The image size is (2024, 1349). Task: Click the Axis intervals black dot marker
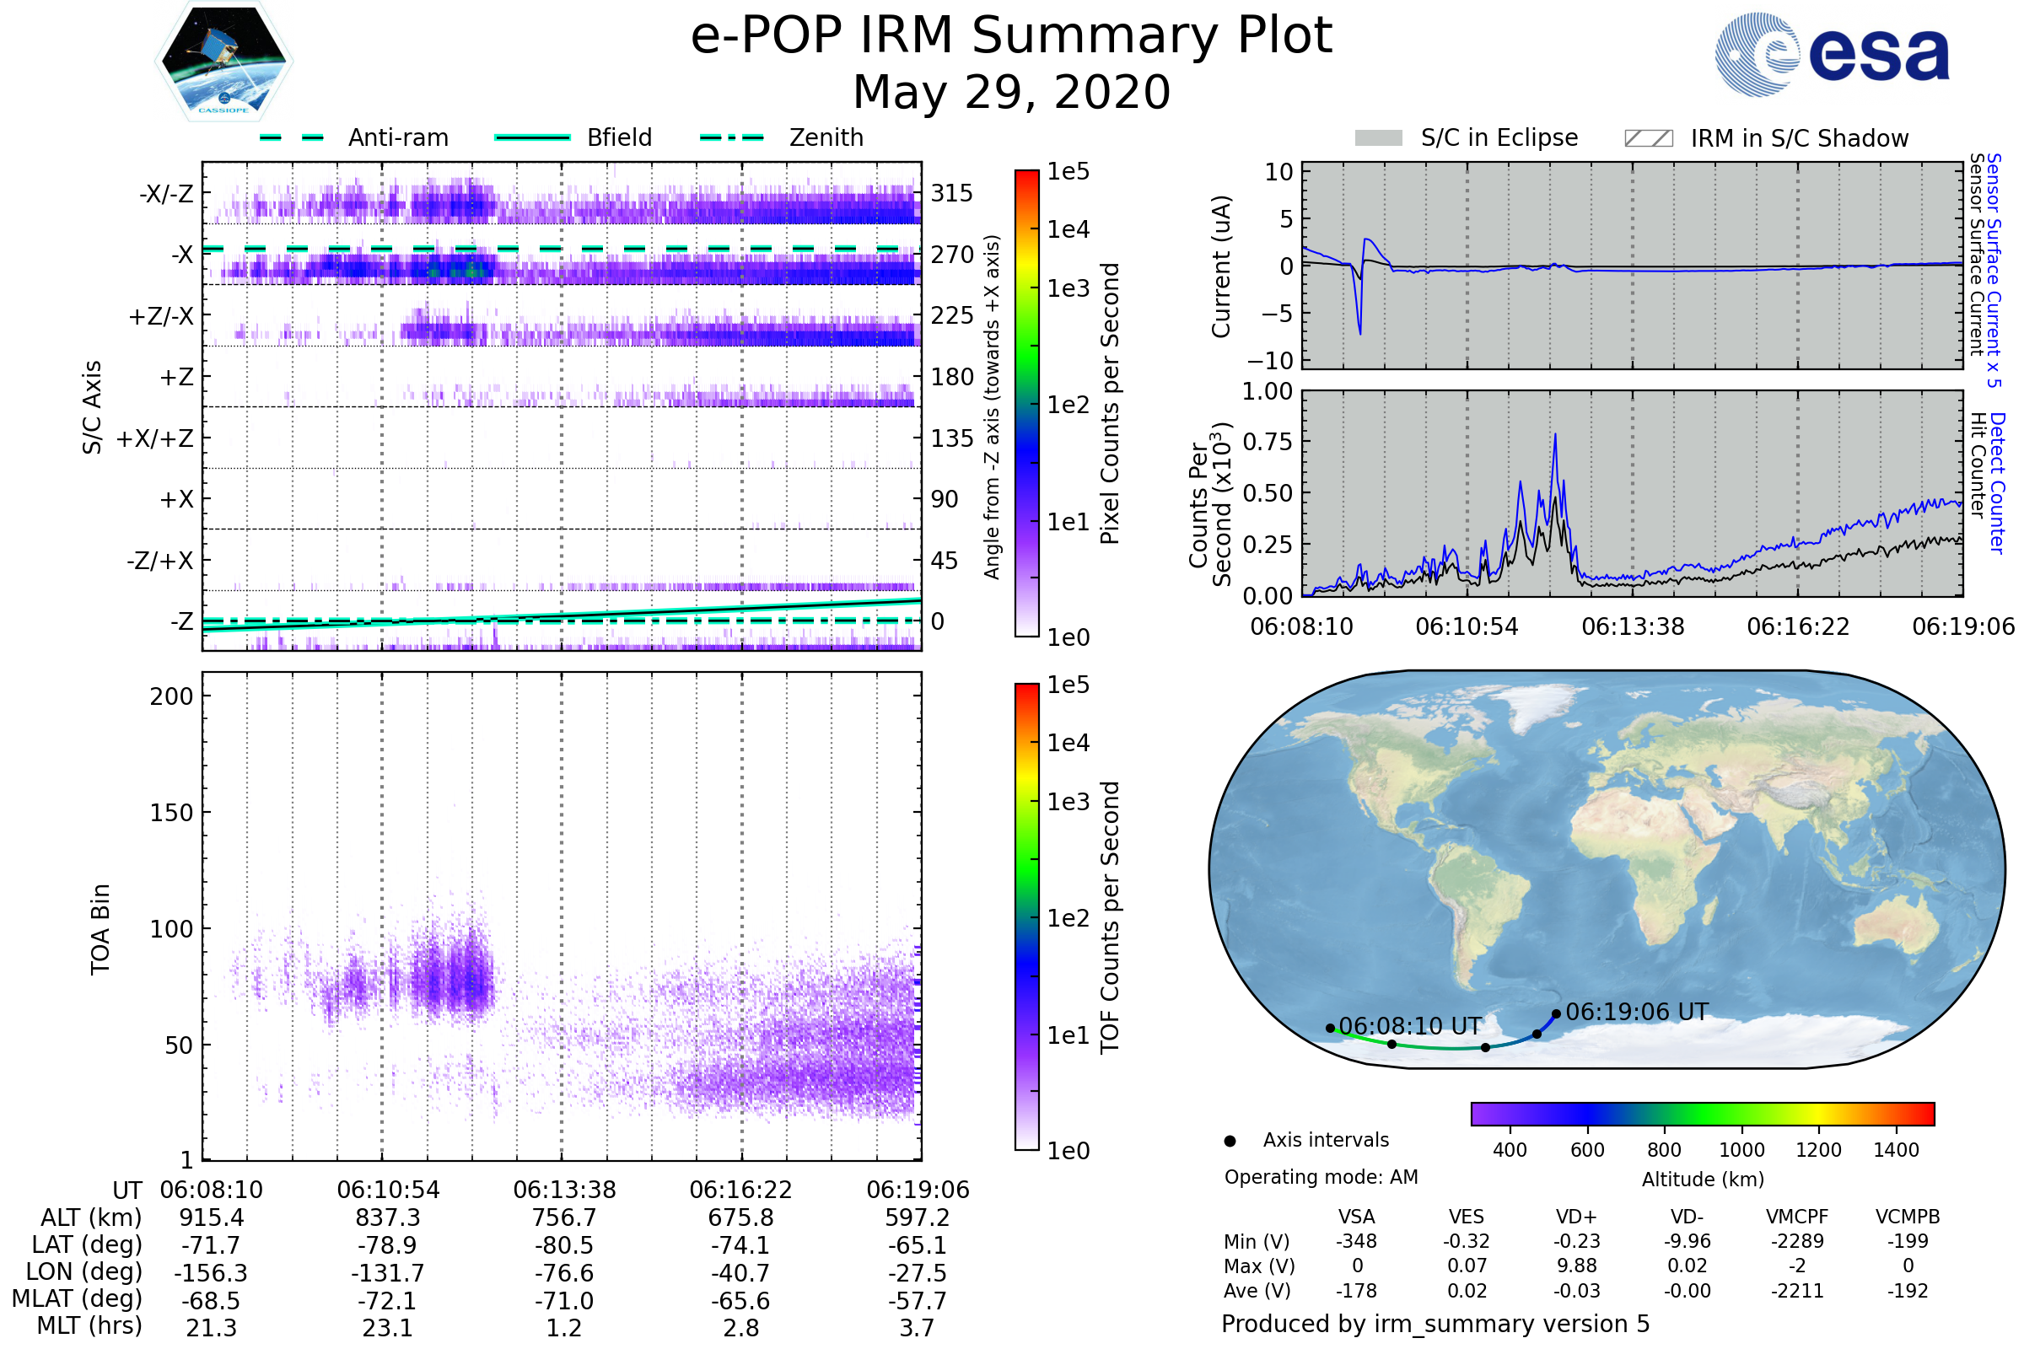click(1230, 1141)
